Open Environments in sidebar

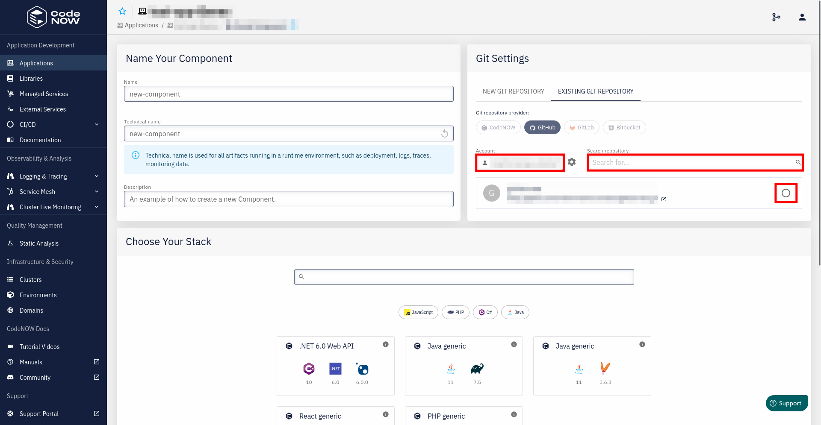tap(53, 295)
